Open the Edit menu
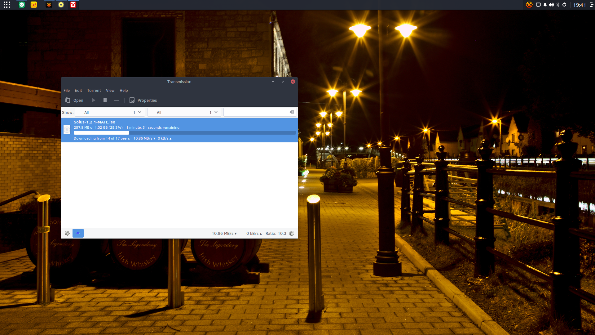595x335 pixels. pos(78,91)
